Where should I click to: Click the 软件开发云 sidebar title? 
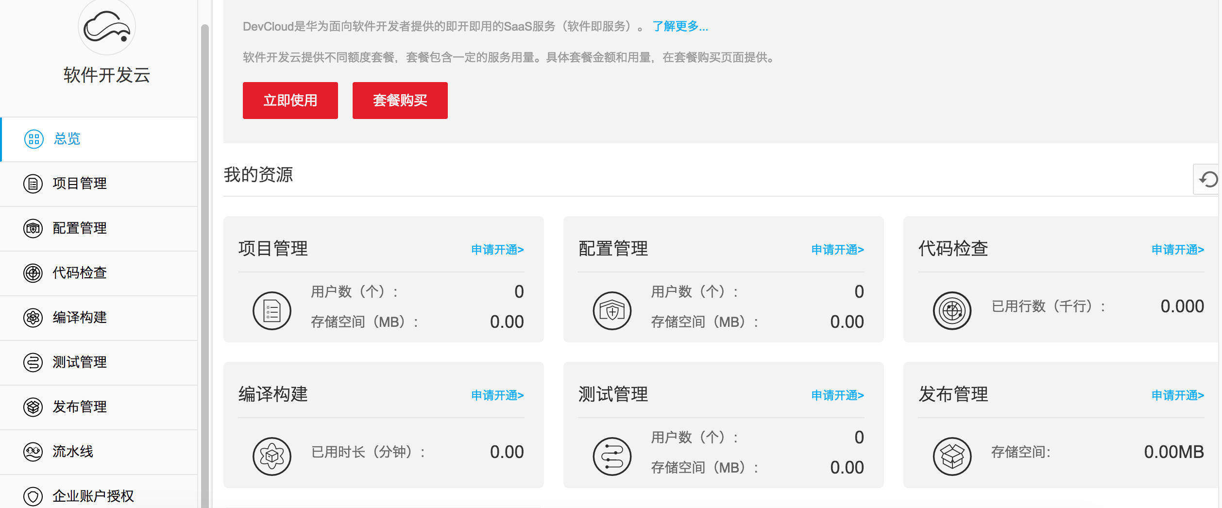pyautogui.click(x=107, y=75)
